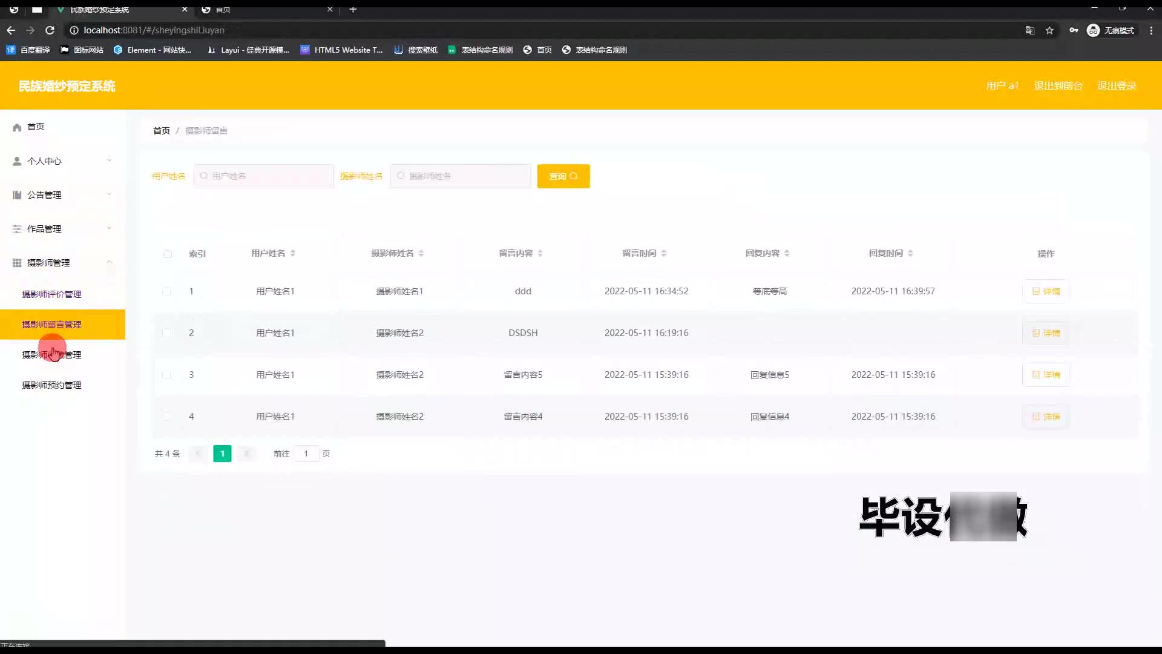Bookmark the page using the star icon

tap(1049, 30)
